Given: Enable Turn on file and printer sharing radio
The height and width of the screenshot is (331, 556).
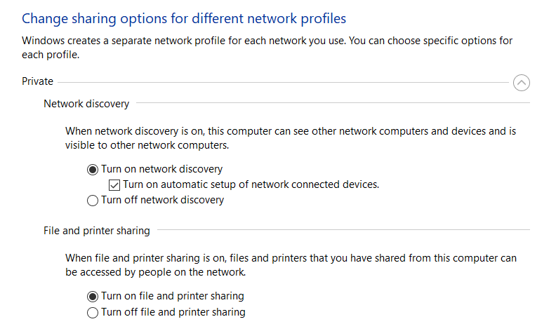Looking at the screenshot, I should (x=93, y=296).
